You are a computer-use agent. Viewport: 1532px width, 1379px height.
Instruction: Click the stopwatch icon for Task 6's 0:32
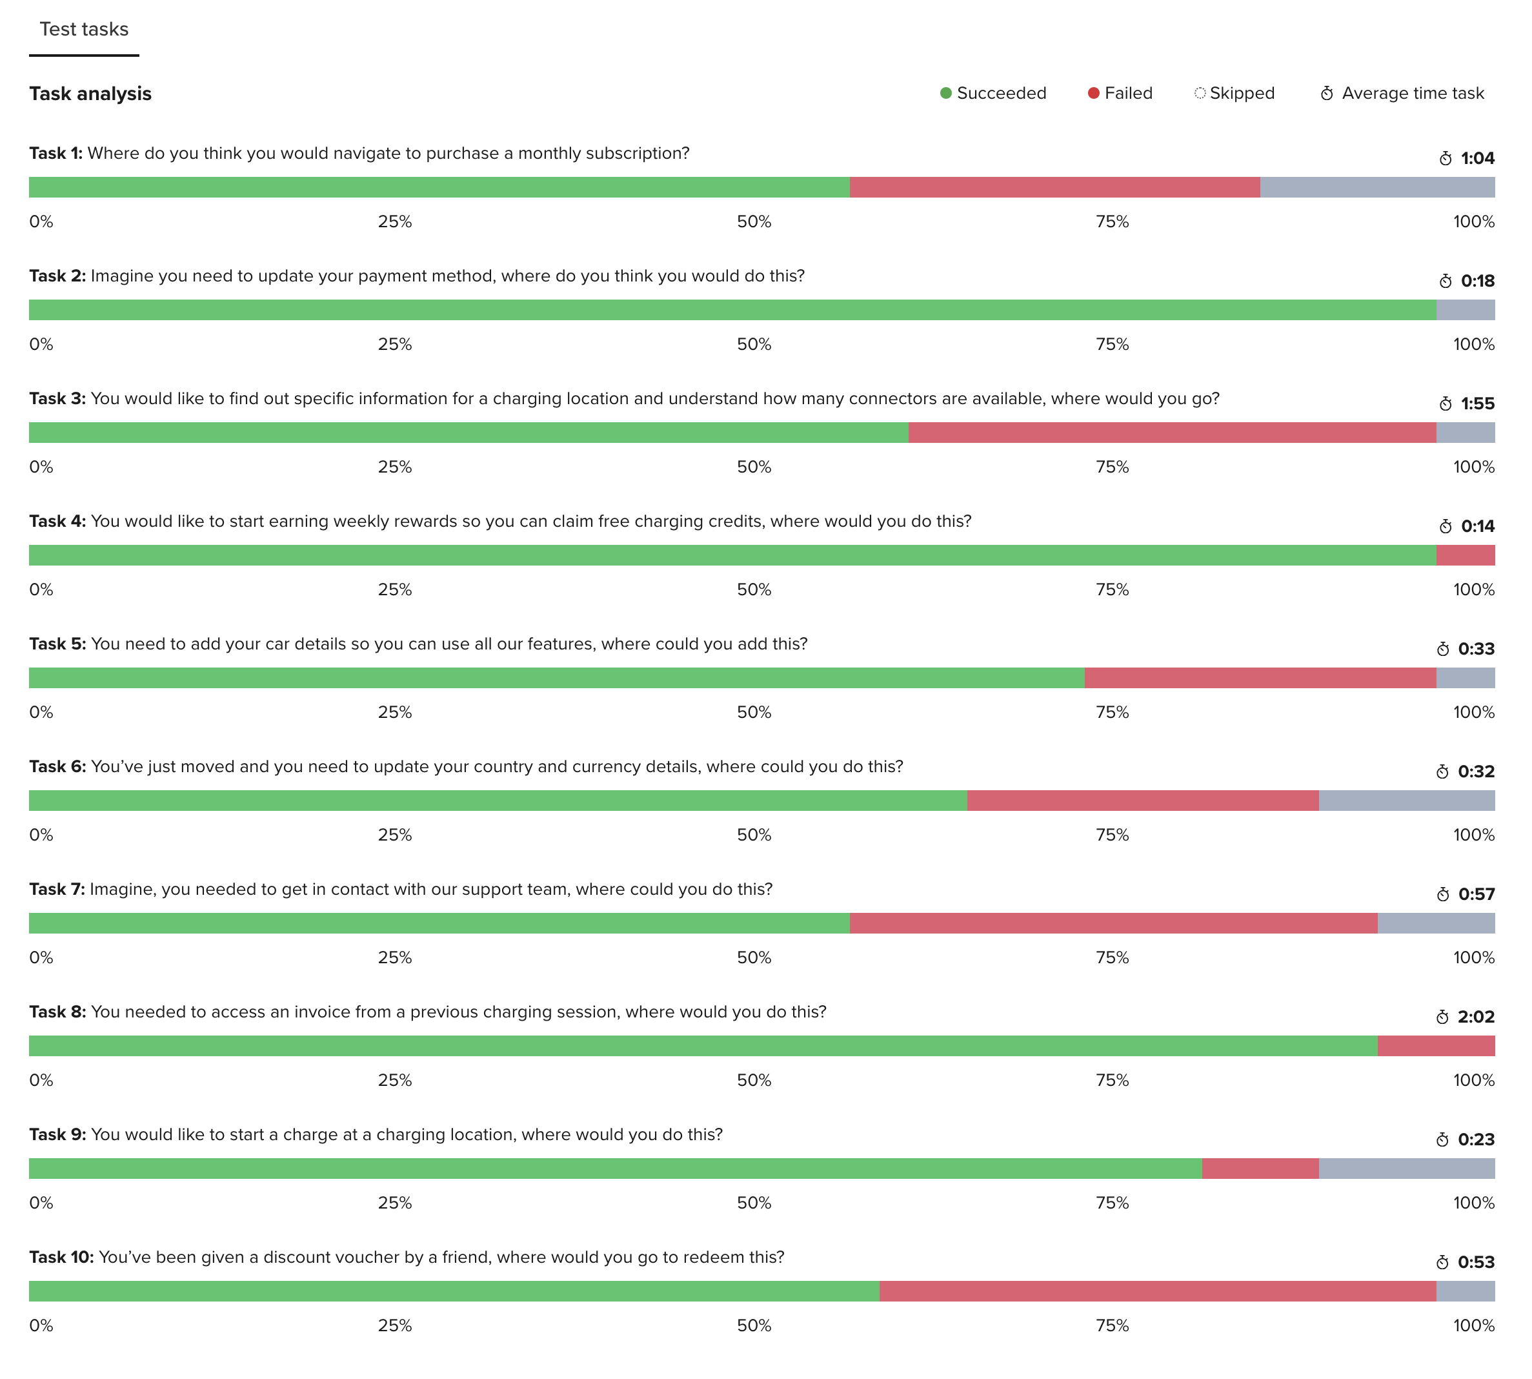(1442, 772)
